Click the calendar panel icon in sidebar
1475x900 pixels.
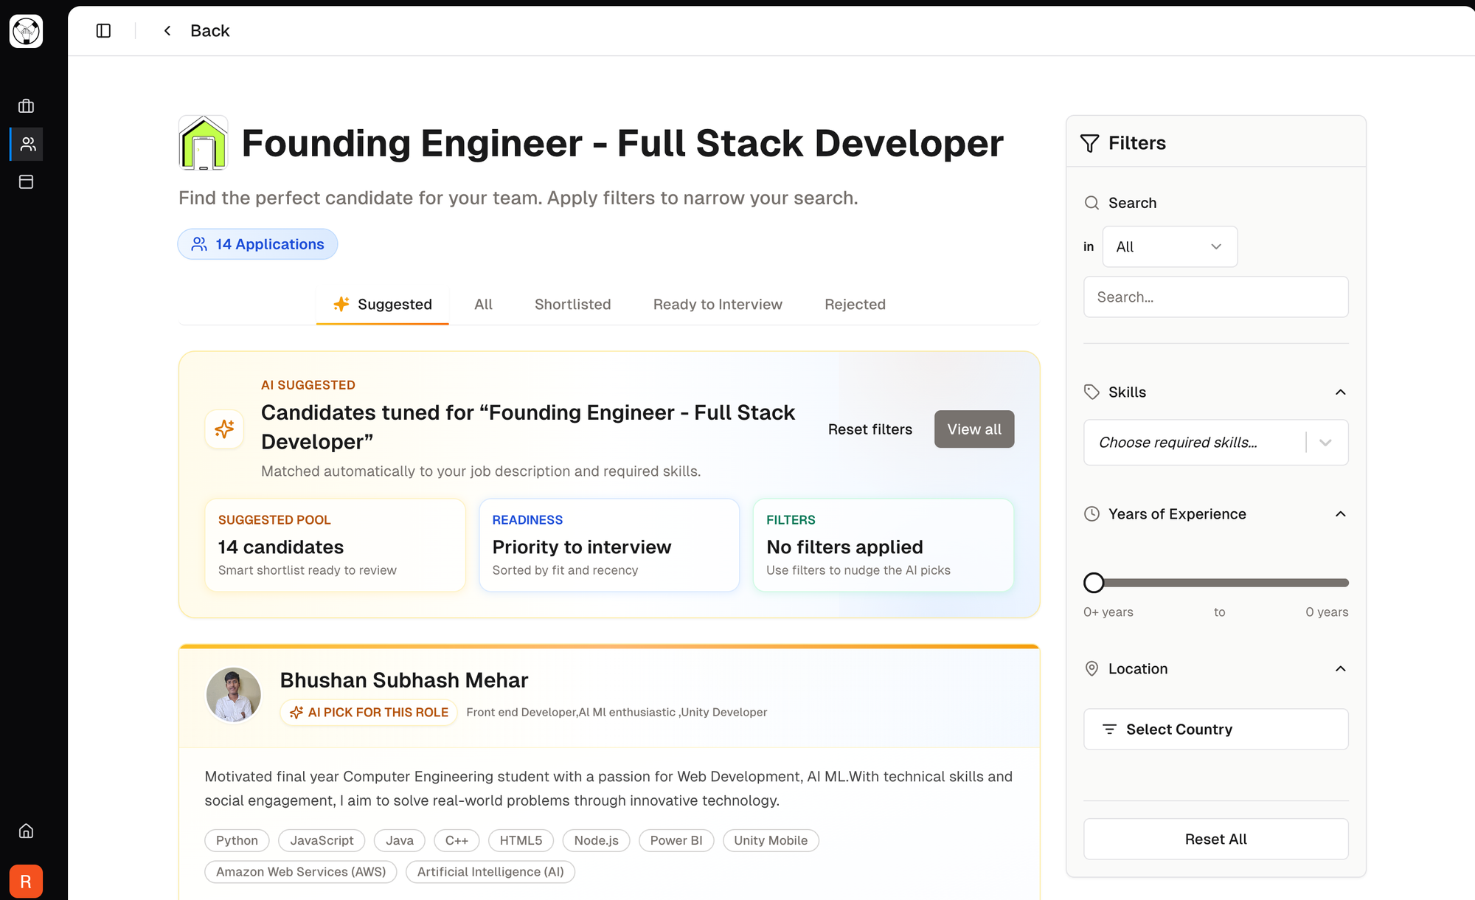(x=27, y=181)
